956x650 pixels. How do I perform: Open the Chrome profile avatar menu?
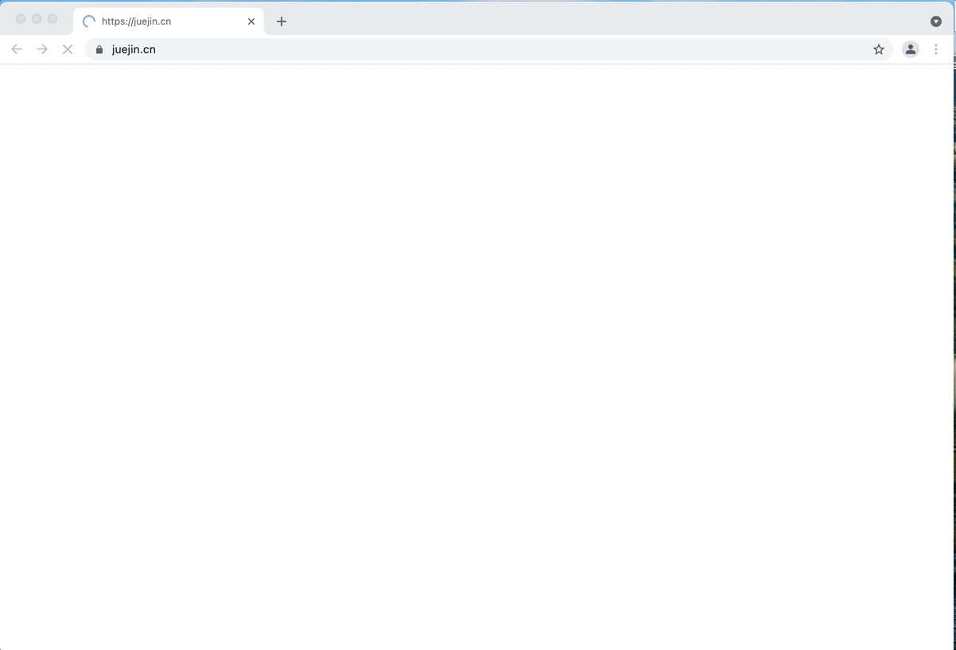pyautogui.click(x=910, y=48)
